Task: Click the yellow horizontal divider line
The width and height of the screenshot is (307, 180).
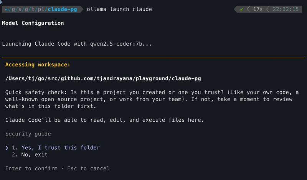Action: coord(153,58)
